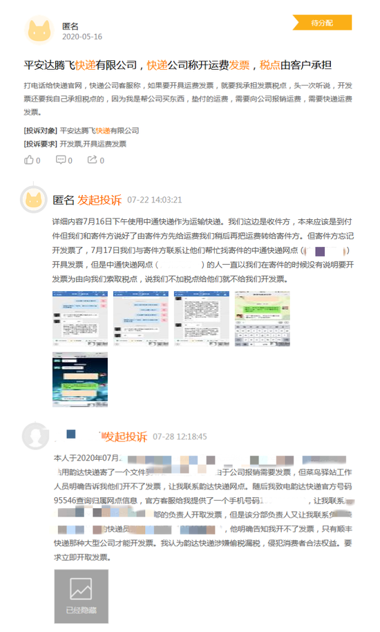380x632 pixels.
Task: Open the second chat screenshot thumbnail
Action: 141,319
